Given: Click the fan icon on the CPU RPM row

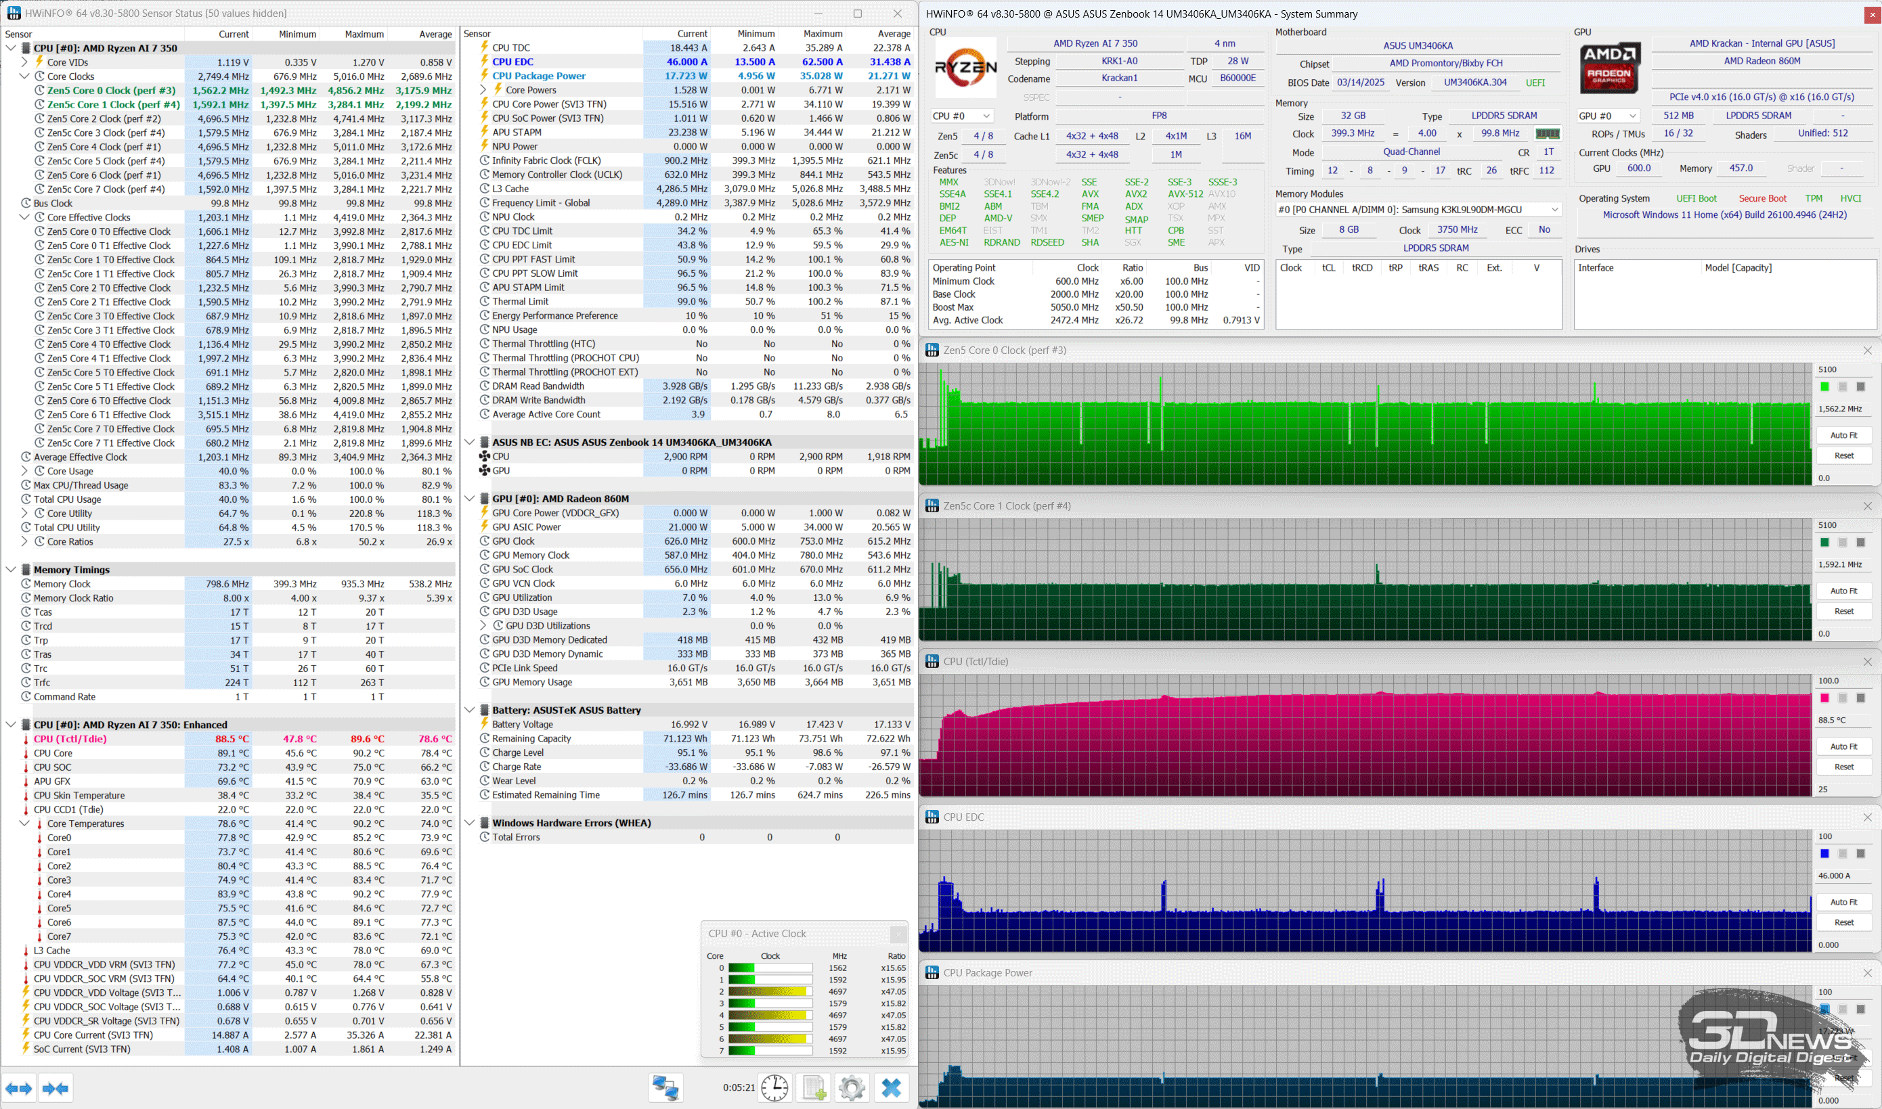Looking at the screenshot, I should tap(485, 457).
